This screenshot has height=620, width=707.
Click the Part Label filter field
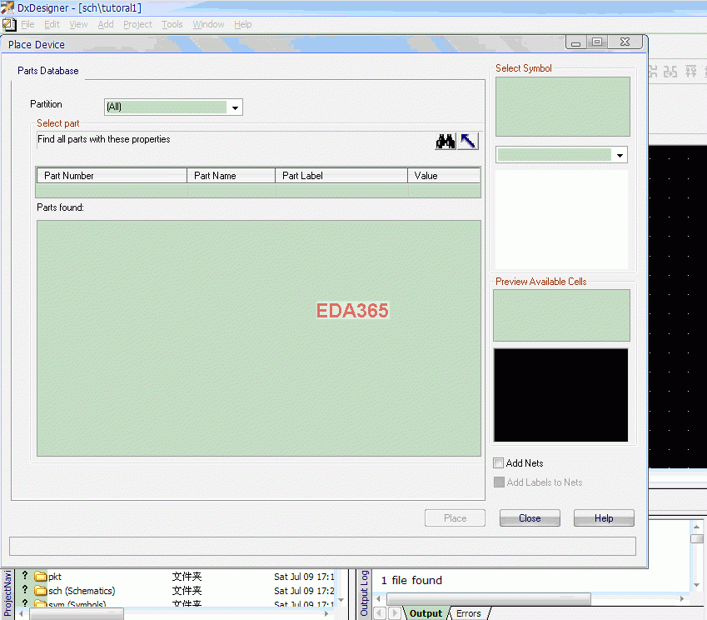tap(341, 191)
